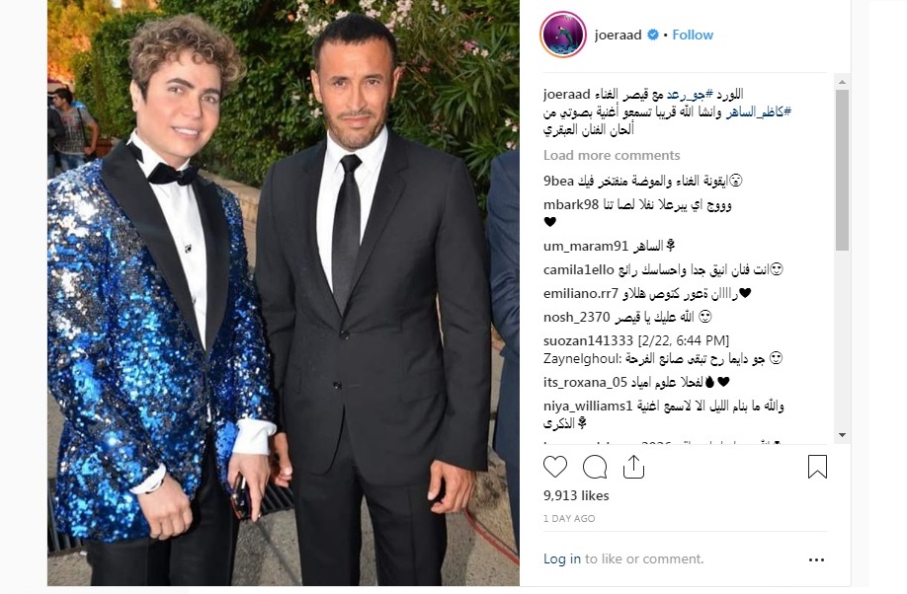Viewport: 907px width, 594px height.
Task: View the 9,913 likes list
Action: pos(576,495)
